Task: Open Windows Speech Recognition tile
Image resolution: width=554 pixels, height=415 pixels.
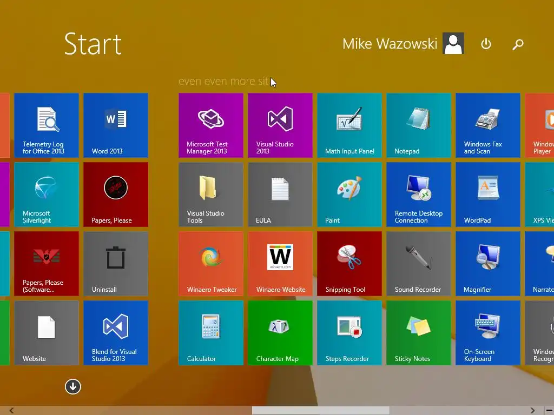Action: (x=539, y=333)
